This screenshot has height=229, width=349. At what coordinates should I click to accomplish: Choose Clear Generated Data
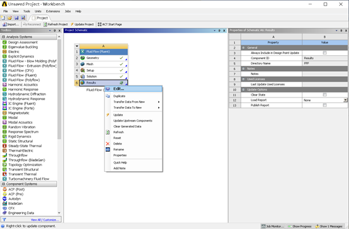[134, 126]
